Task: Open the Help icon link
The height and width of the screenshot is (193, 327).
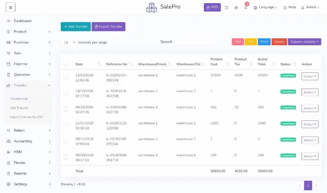Action: 285,7
